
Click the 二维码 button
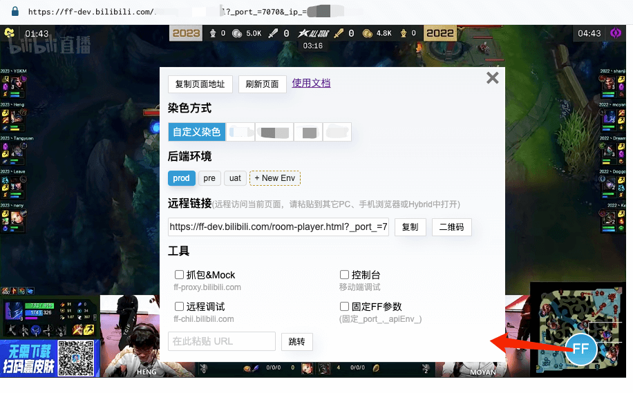pyautogui.click(x=452, y=227)
